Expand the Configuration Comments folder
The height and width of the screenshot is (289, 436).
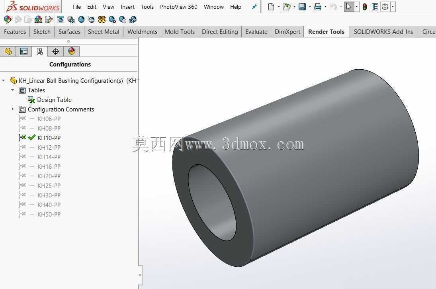[12, 109]
